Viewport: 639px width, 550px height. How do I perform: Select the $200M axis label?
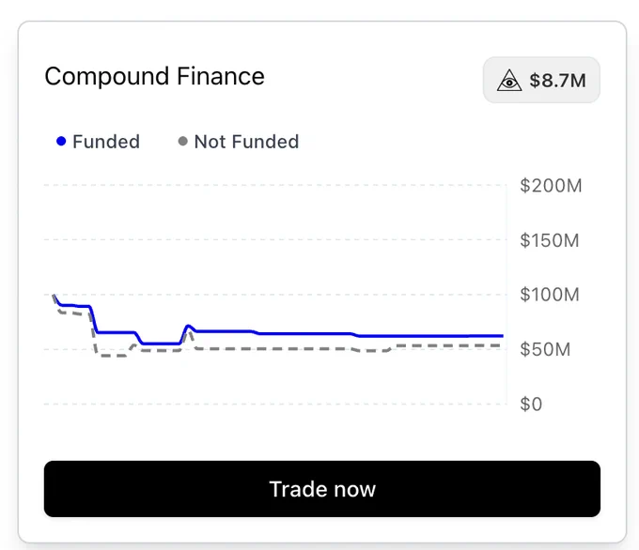tap(551, 186)
